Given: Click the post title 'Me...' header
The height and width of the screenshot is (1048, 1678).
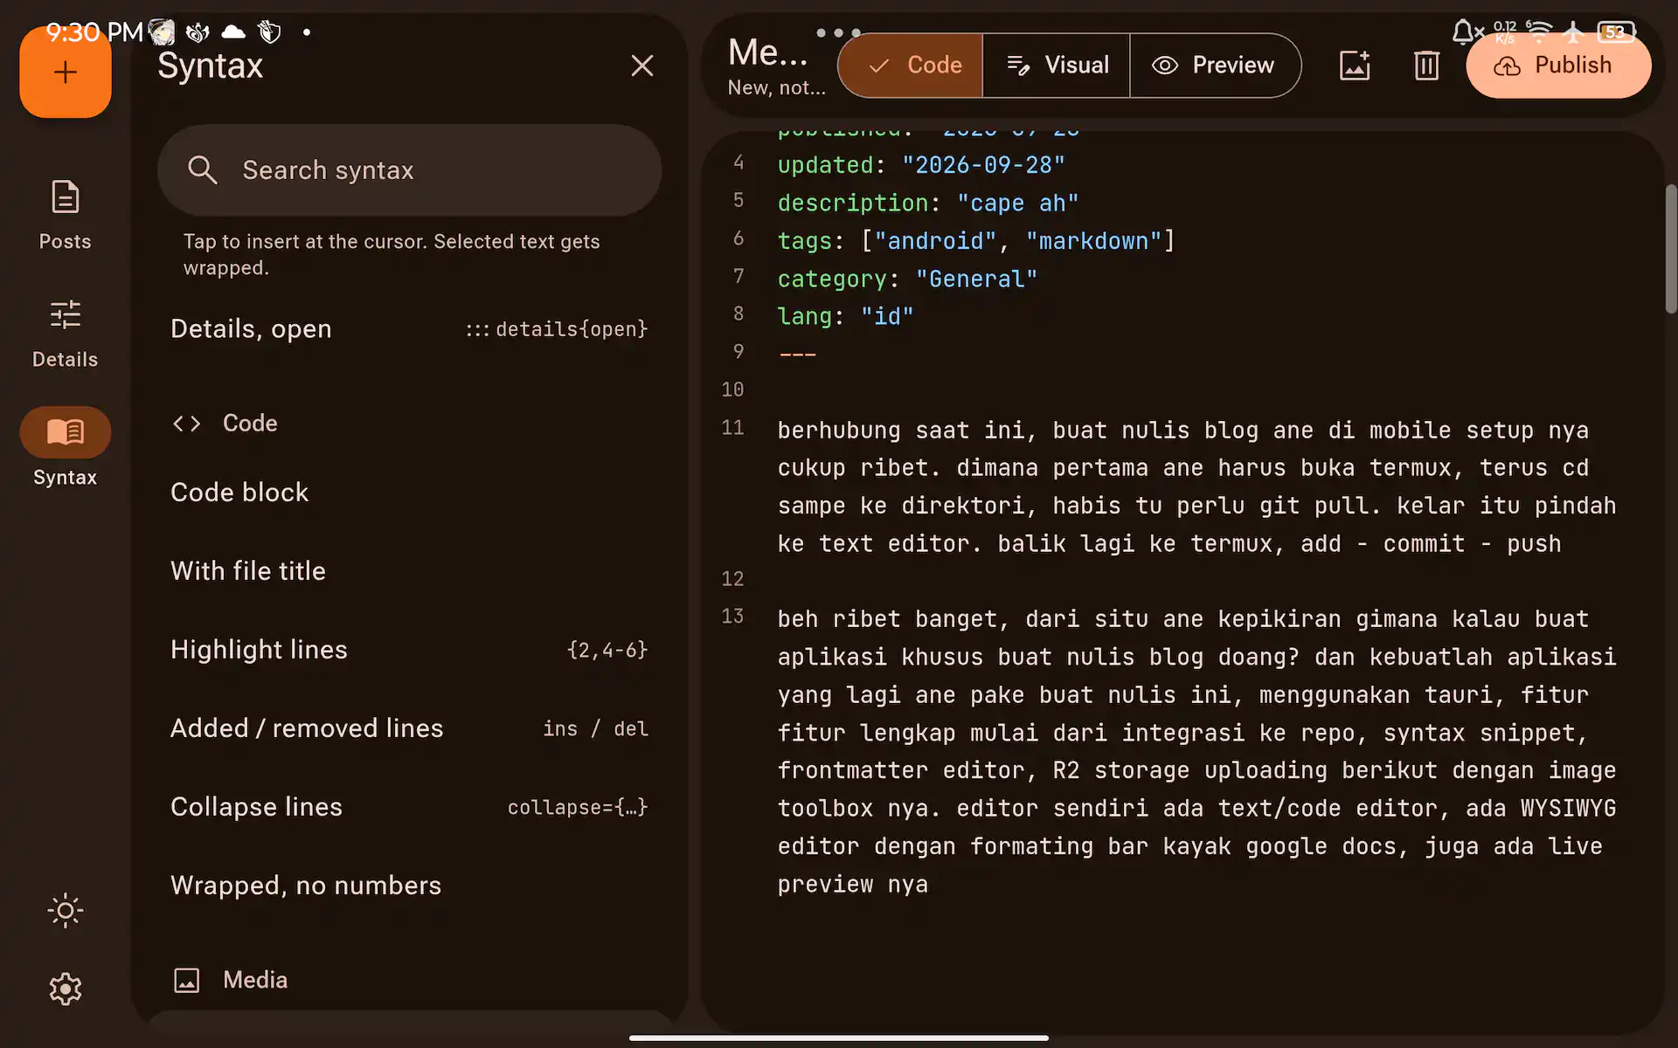Looking at the screenshot, I should point(768,53).
